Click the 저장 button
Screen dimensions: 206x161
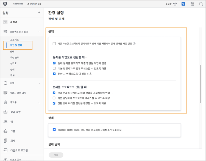coord(56,155)
